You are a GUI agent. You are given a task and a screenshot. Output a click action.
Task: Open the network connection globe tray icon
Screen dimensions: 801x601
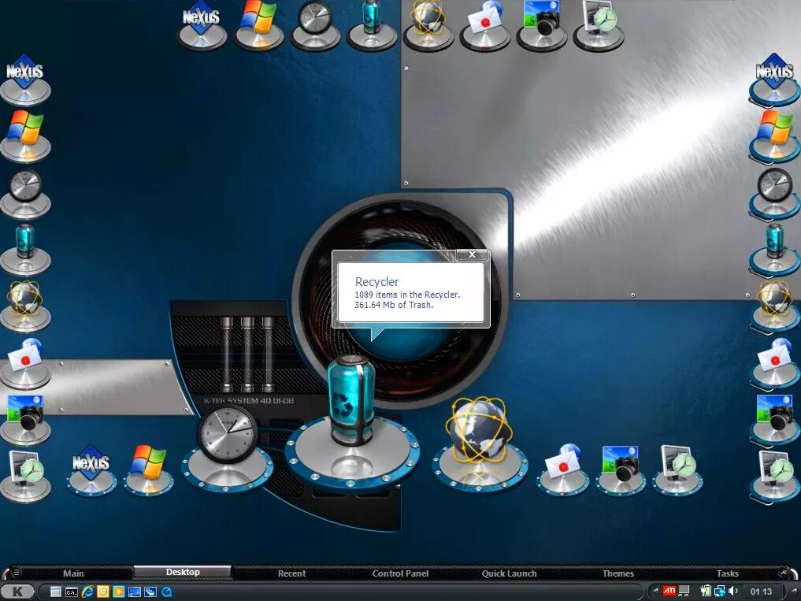click(720, 592)
